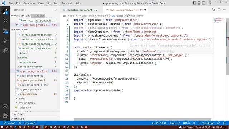Click the Spaces: 2 indentation setting
The width and height of the screenshot is (229, 129).
click(x=175, y=123)
